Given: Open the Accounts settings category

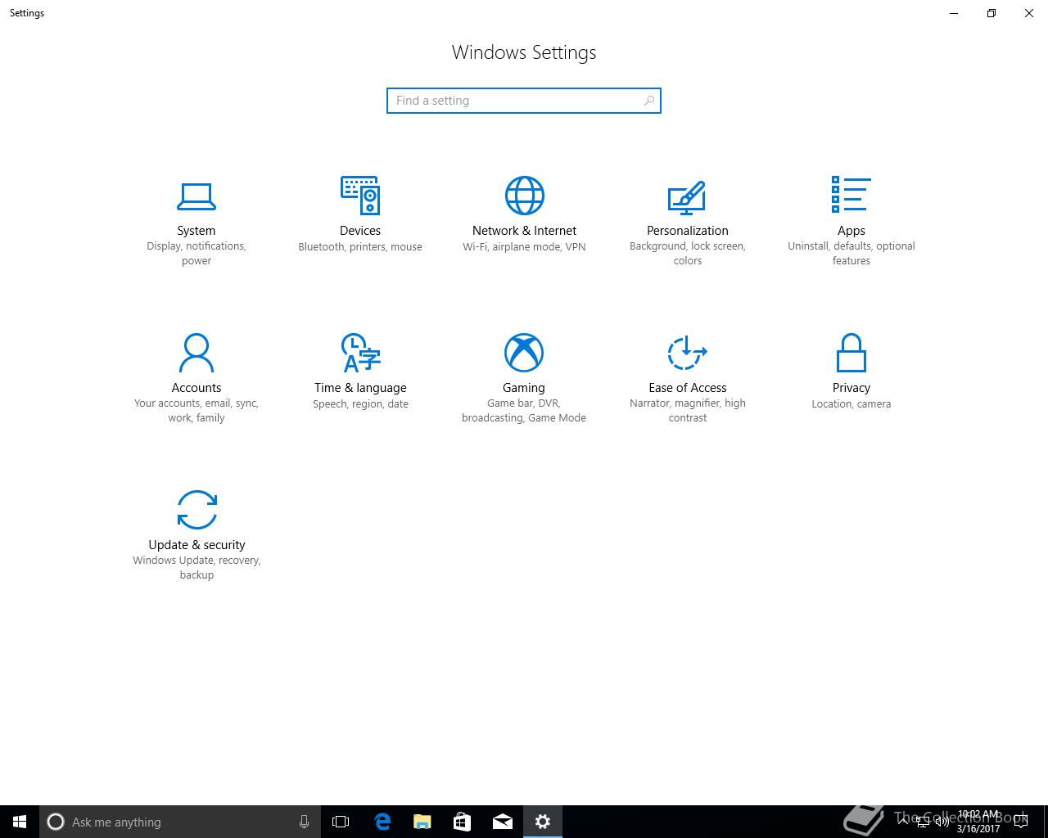Looking at the screenshot, I should [x=196, y=378].
